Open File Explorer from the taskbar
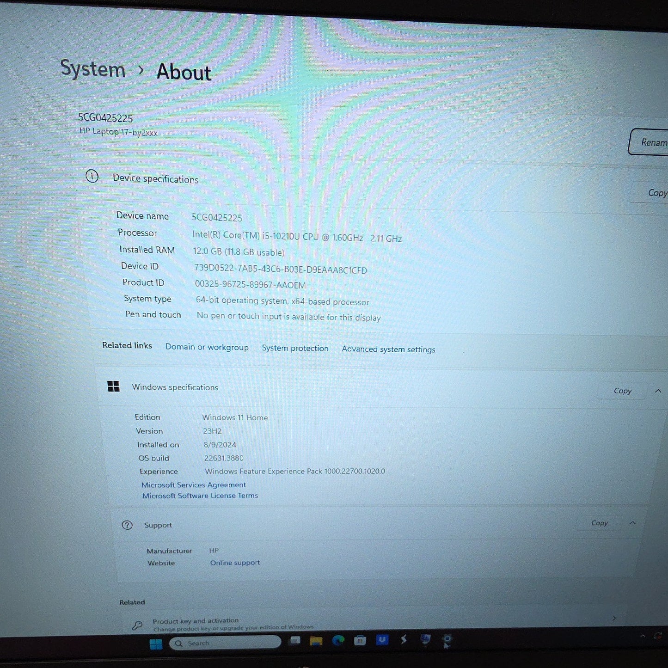 pyautogui.click(x=316, y=641)
